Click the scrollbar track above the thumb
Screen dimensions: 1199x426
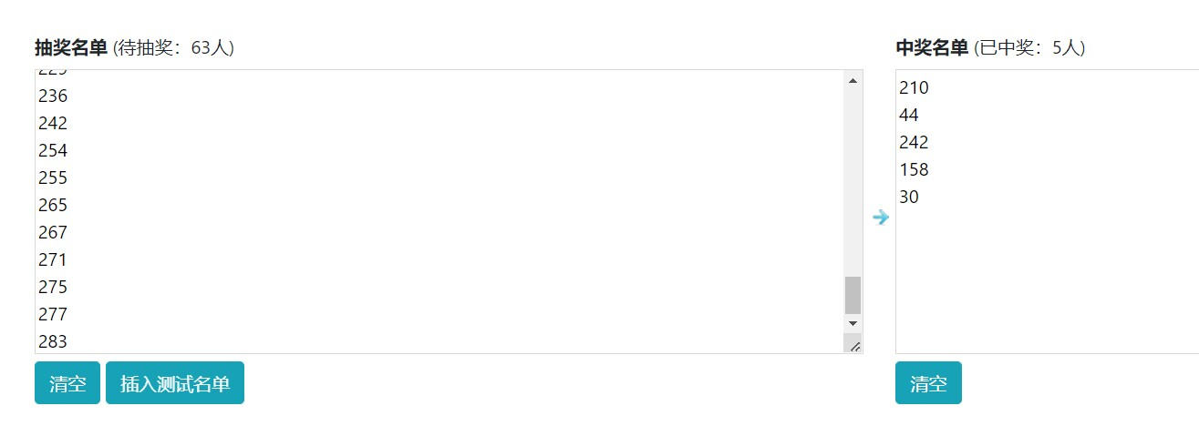click(853, 182)
